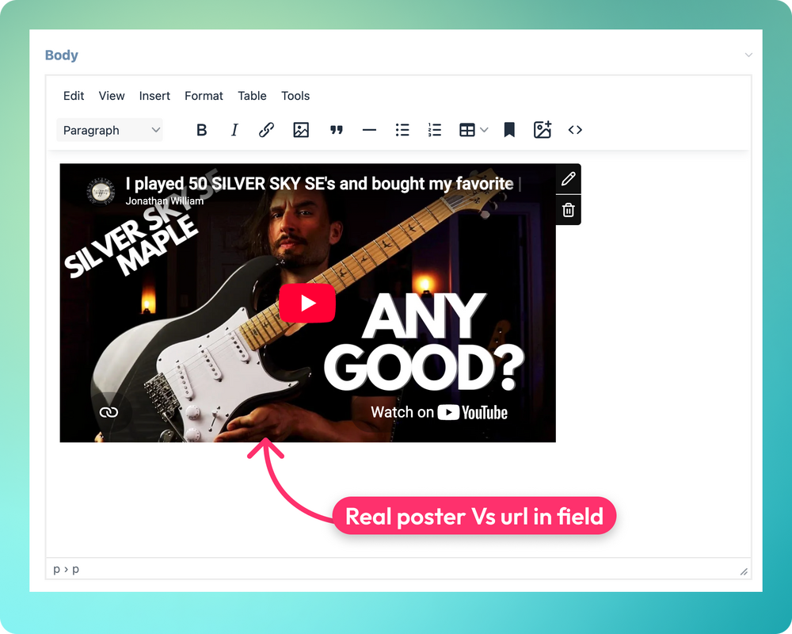Play the YouTube video
This screenshot has height=634, width=792.
307,303
